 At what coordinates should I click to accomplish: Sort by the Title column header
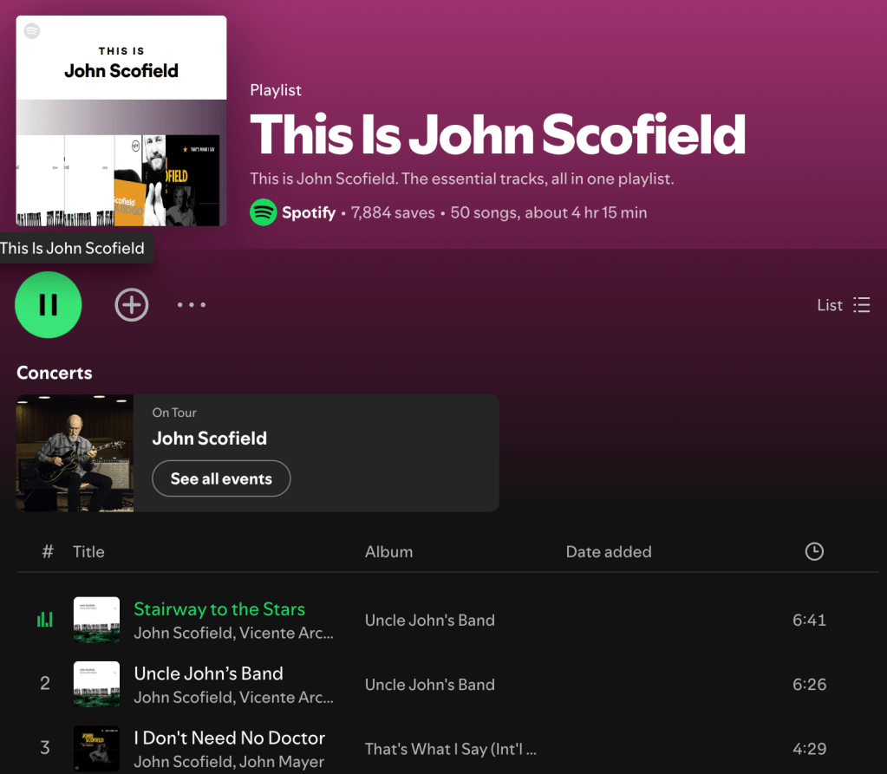pyautogui.click(x=88, y=552)
